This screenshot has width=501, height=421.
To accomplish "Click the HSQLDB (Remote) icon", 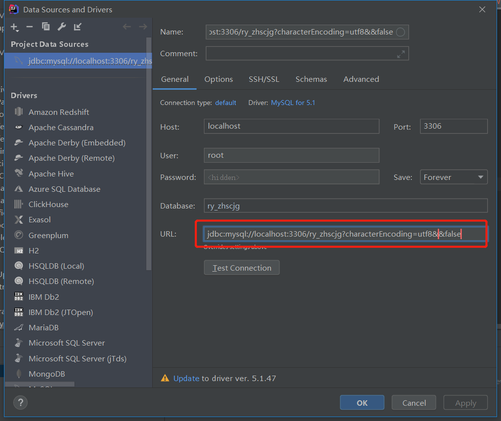I will tap(19, 281).
